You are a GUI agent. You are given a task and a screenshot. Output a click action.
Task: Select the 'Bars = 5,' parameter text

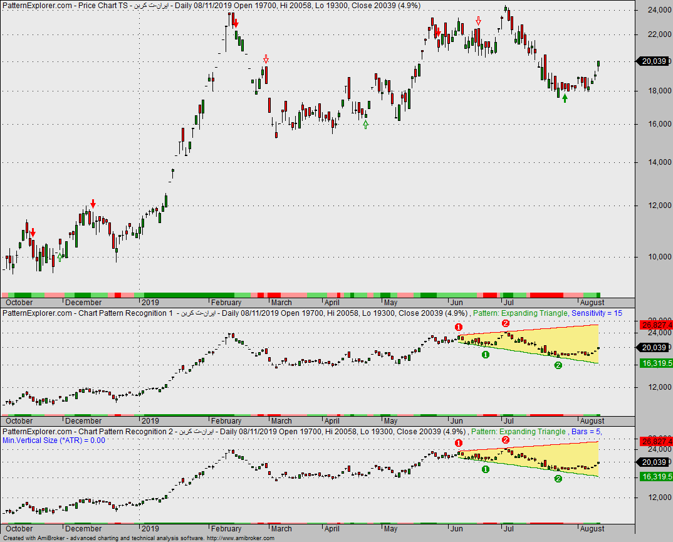587,432
